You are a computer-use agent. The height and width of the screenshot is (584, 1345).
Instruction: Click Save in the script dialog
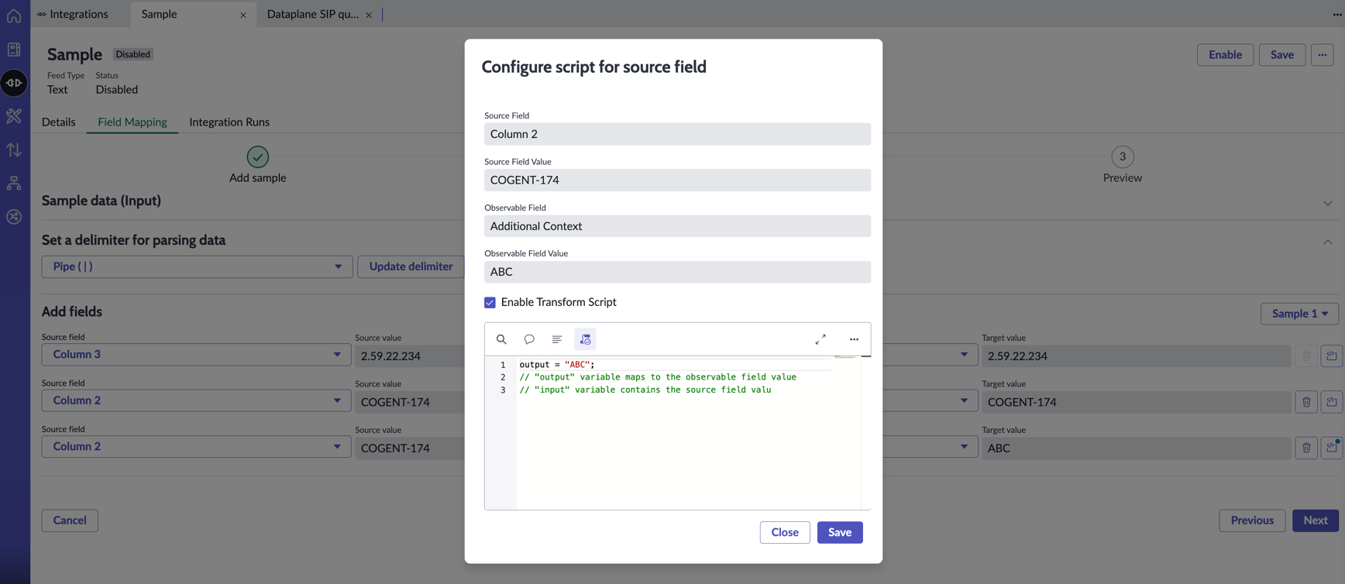click(x=840, y=532)
